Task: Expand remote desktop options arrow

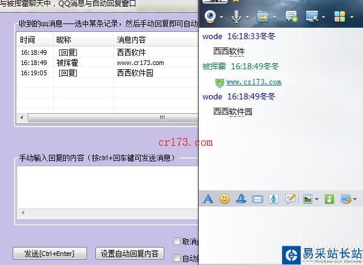Action: pos(323,17)
